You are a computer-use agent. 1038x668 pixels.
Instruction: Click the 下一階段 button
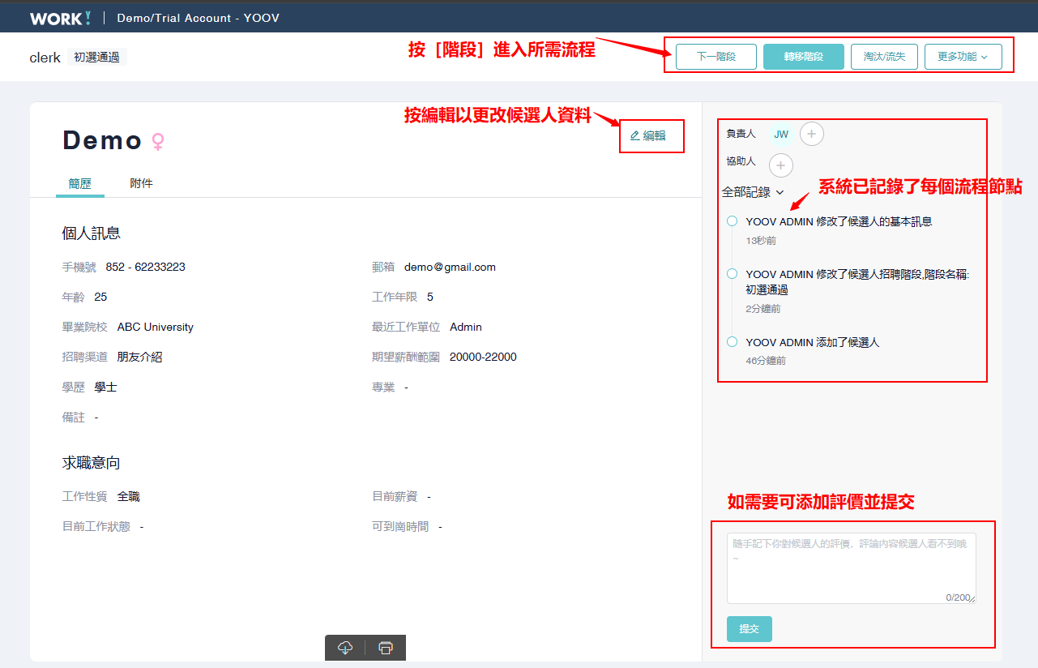715,57
